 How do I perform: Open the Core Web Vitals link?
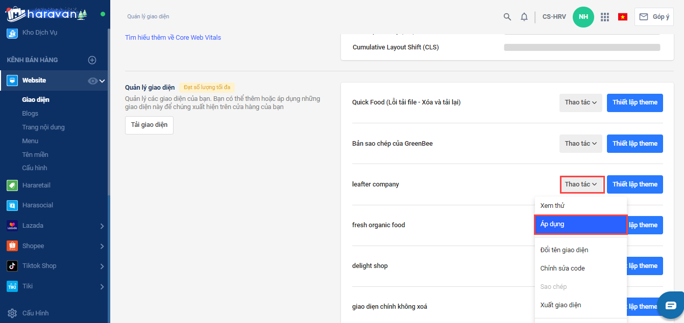[173, 38]
